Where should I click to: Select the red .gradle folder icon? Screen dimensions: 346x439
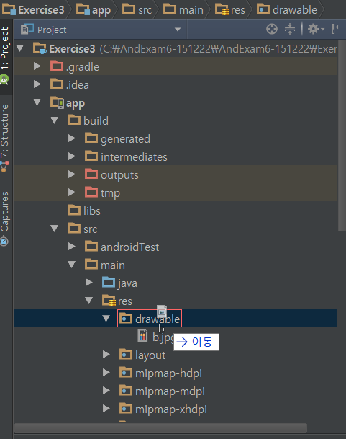(57, 66)
